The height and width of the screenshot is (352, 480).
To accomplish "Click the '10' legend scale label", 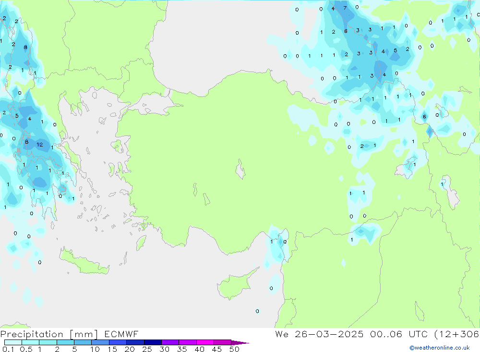I will coord(95,349).
